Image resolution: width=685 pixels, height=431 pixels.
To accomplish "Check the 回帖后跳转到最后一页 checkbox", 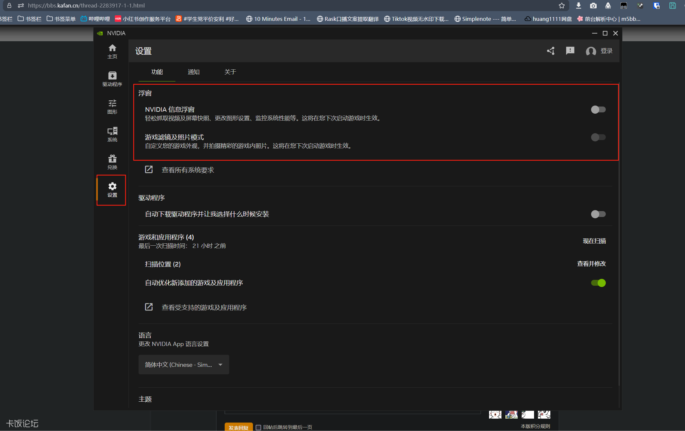I will [258, 427].
